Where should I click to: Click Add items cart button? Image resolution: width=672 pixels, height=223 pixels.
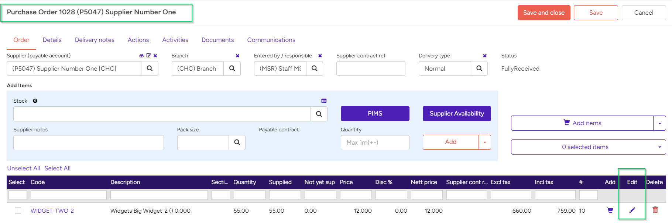point(582,123)
